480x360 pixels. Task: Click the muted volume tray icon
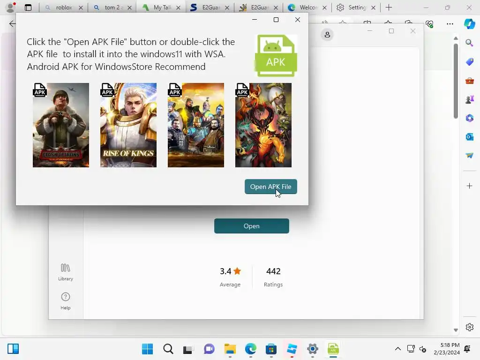click(x=423, y=349)
